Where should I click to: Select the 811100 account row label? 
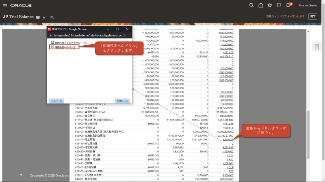pos(94,120)
